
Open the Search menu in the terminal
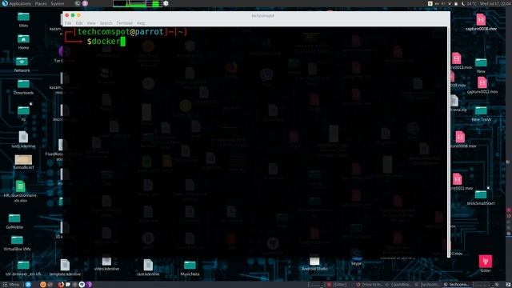pyautogui.click(x=106, y=23)
